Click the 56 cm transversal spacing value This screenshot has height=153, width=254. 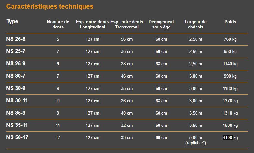tap(127, 39)
